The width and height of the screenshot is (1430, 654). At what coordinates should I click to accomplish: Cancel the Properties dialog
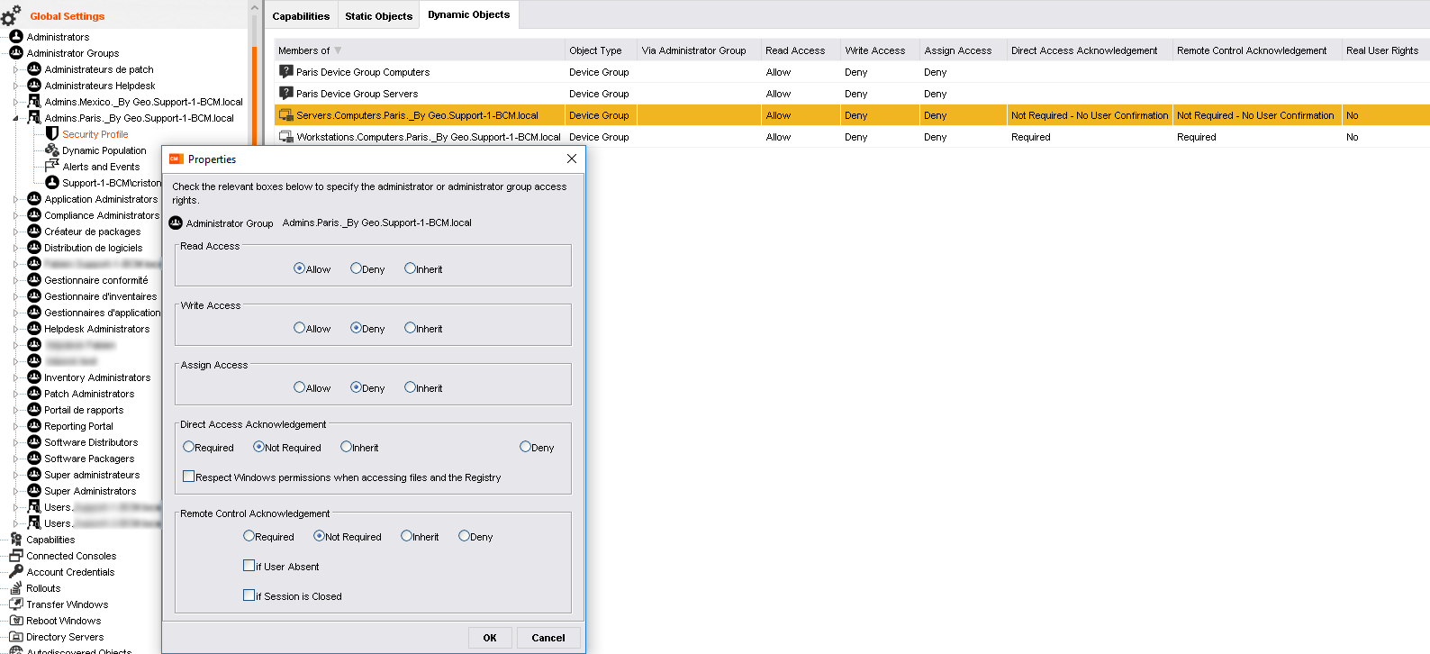click(x=548, y=638)
